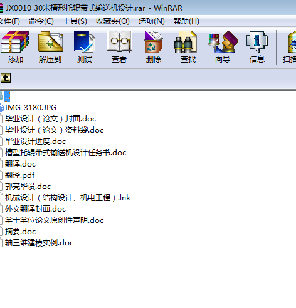Image resolution: width=296 pixels, height=308 pixels.
Task: Open the 命令(C) menu
Action: (41, 21)
